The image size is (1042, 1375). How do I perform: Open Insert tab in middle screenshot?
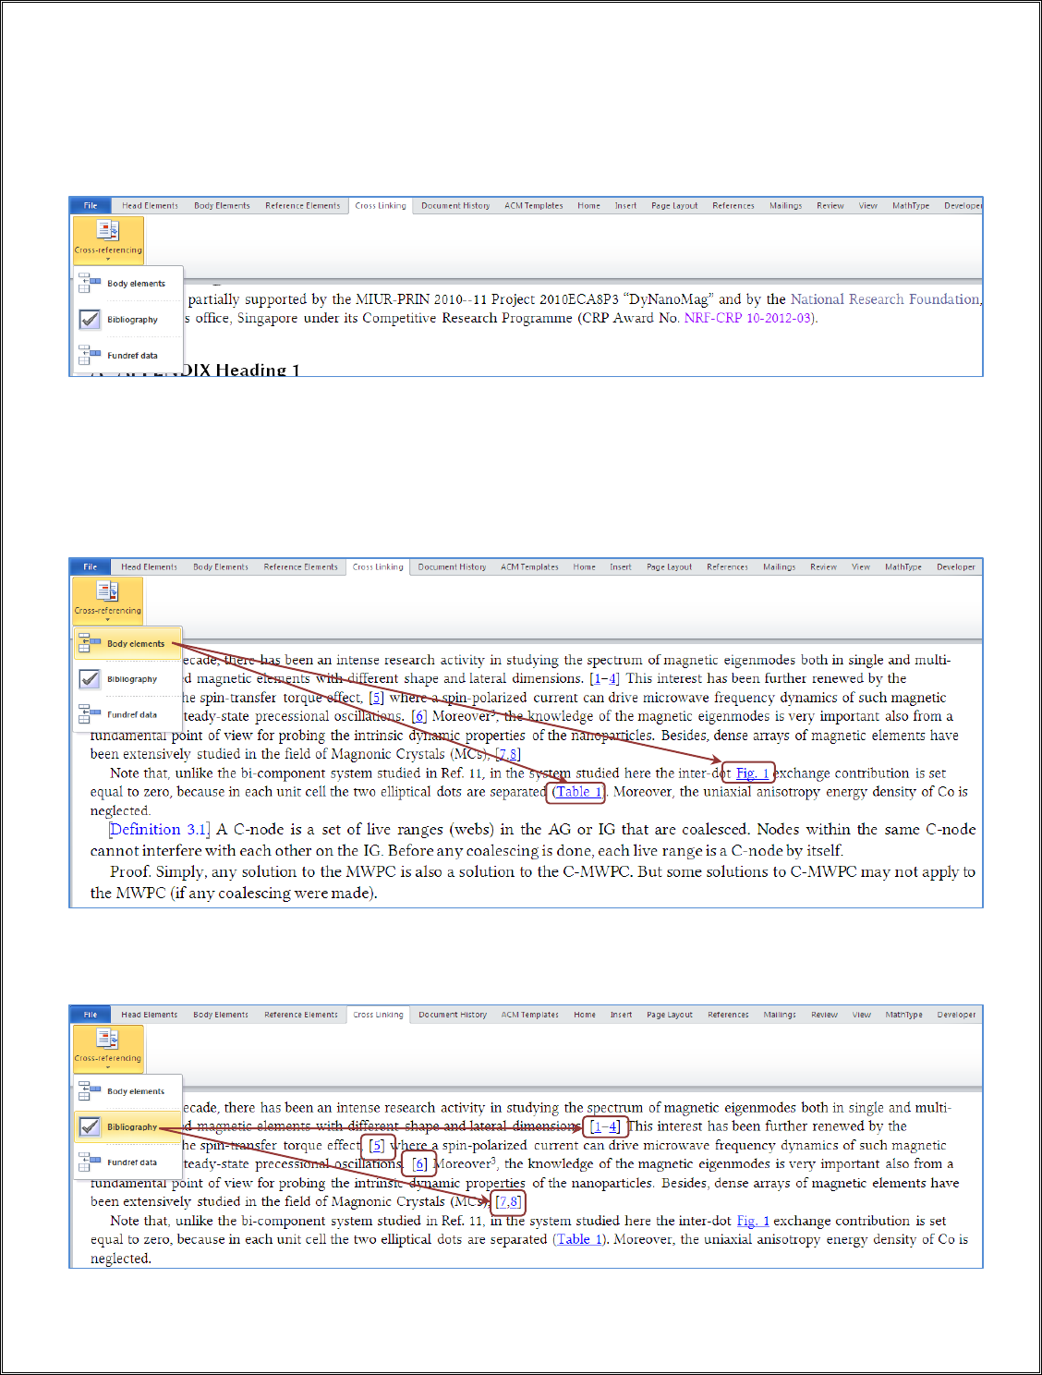pos(621,567)
